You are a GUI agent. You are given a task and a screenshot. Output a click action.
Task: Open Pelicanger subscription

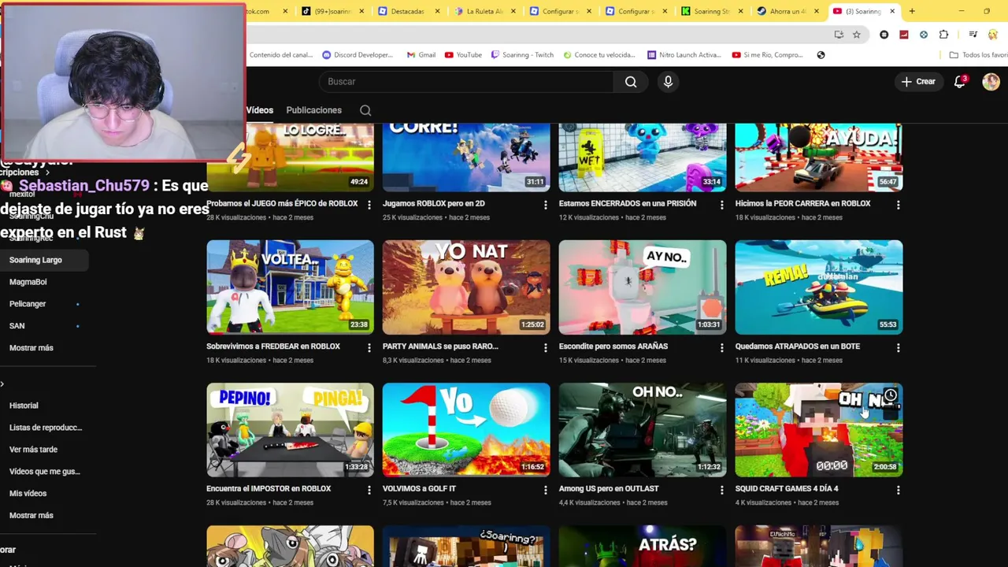[x=28, y=304]
